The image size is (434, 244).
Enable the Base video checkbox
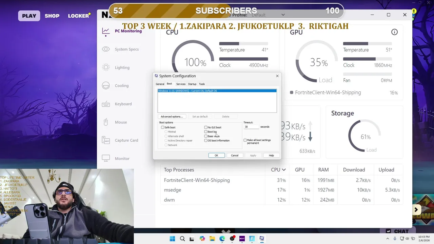coord(206,136)
